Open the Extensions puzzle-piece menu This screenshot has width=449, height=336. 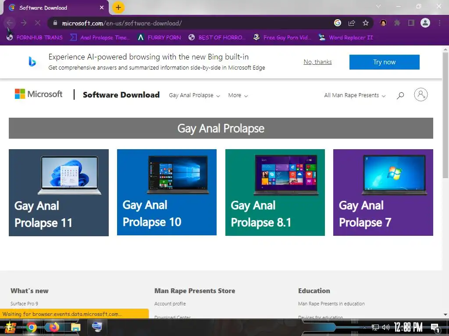click(x=397, y=23)
